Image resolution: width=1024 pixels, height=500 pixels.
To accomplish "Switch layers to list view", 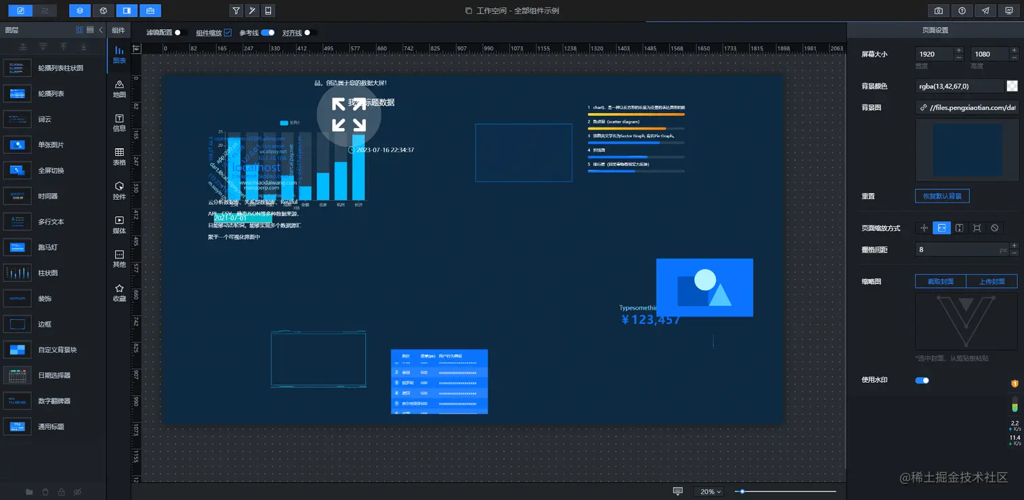I will tap(90, 30).
